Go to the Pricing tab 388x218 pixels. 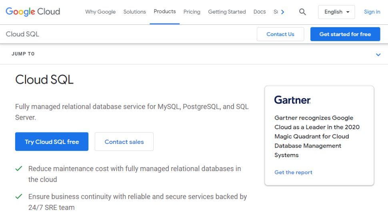point(192,12)
